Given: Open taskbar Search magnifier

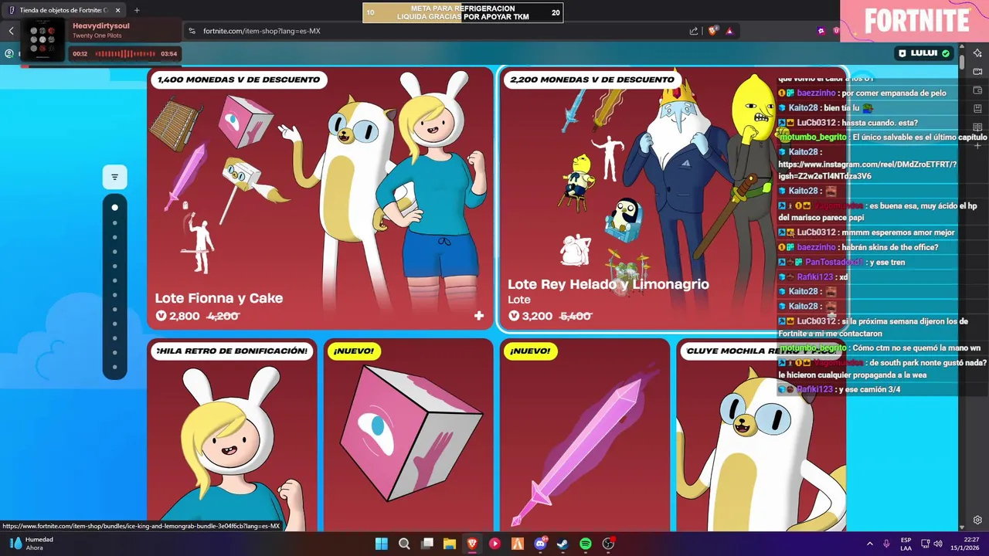Looking at the screenshot, I should (404, 544).
